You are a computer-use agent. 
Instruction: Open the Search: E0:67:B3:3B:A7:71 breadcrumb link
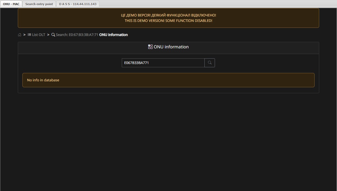click(x=77, y=35)
